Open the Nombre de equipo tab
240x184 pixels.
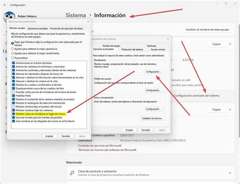point(111,46)
